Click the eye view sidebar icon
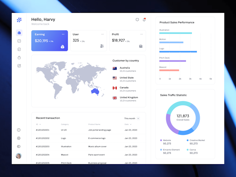Screen dimensions: 236x177 [x=19, y=147]
